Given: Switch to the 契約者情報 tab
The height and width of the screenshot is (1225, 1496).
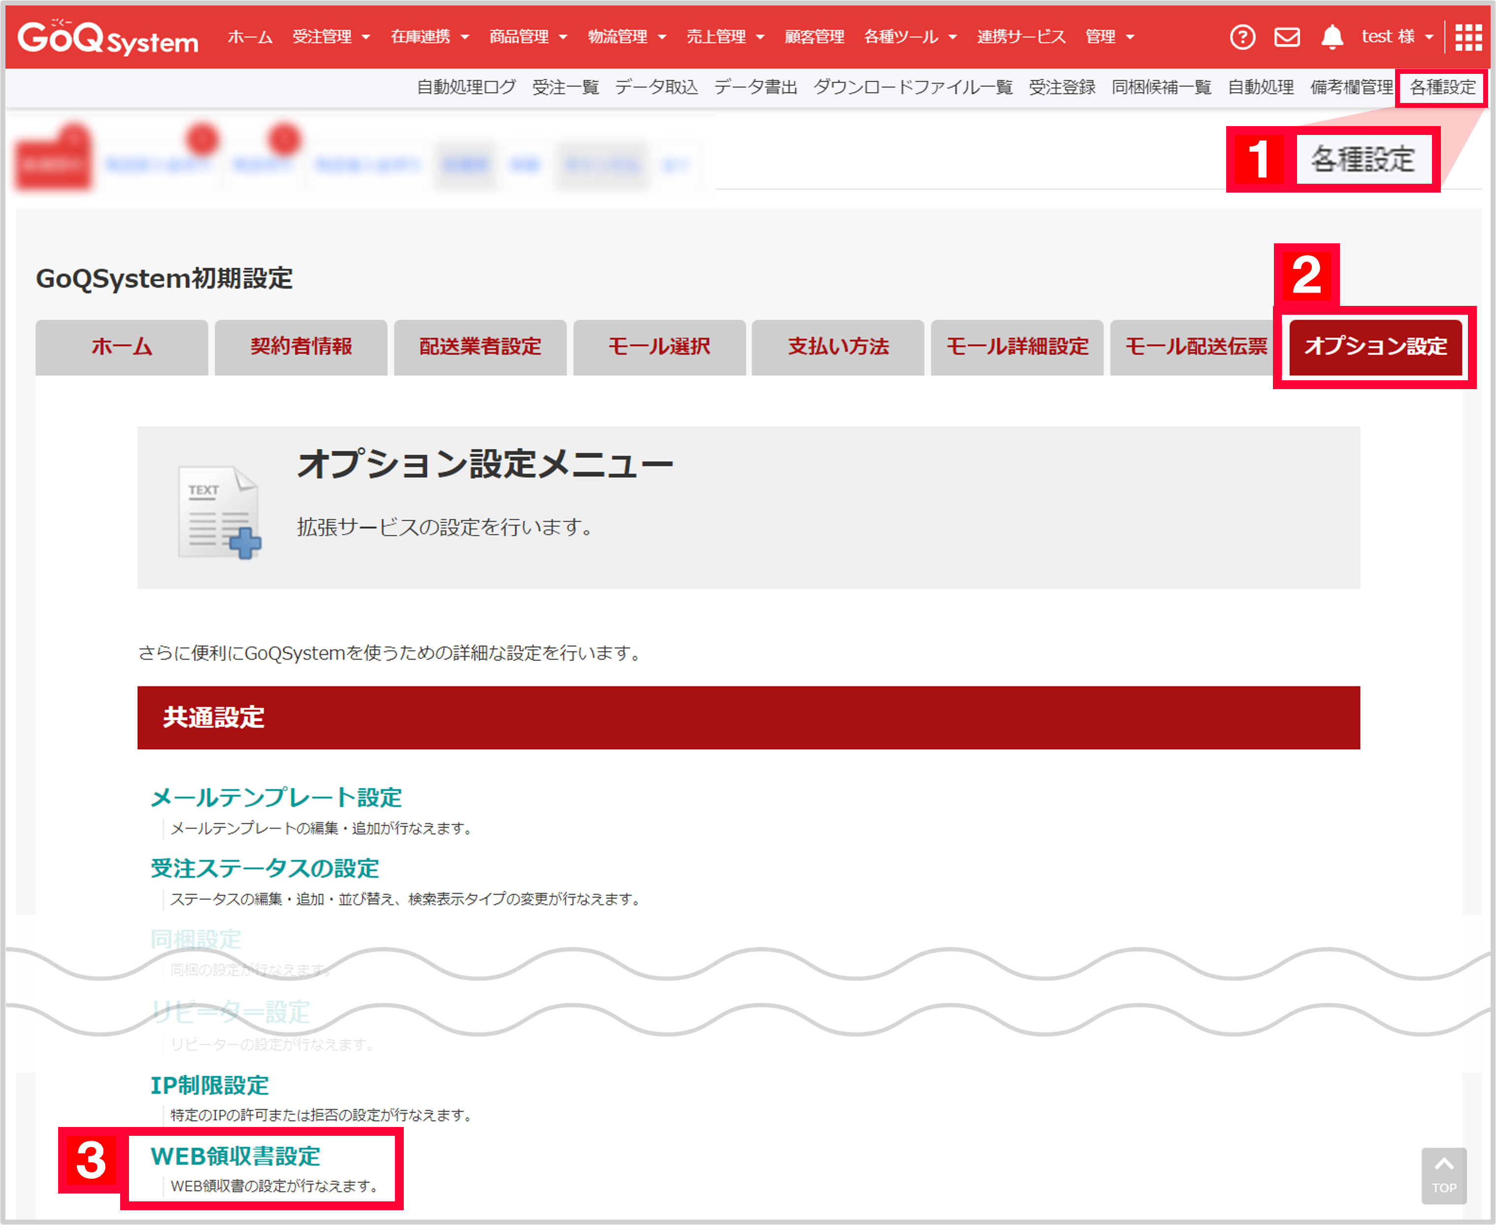Looking at the screenshot, I should click(300, 347).
